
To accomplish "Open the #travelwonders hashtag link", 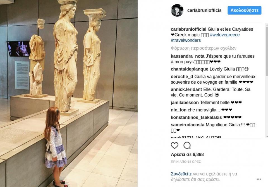I will [186, 40].
